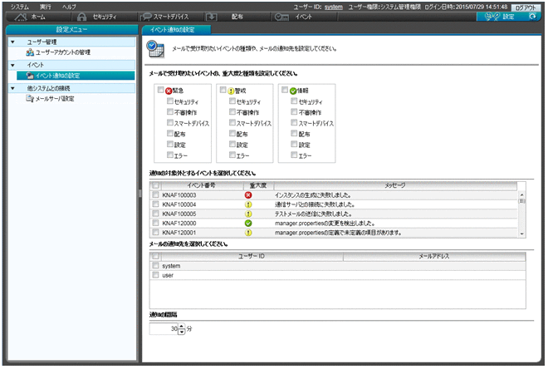This screenshot has height=369, width=548.
Task: Open ユーザーアカウントの管理 in the sidebar
Action: click(62, 52)
